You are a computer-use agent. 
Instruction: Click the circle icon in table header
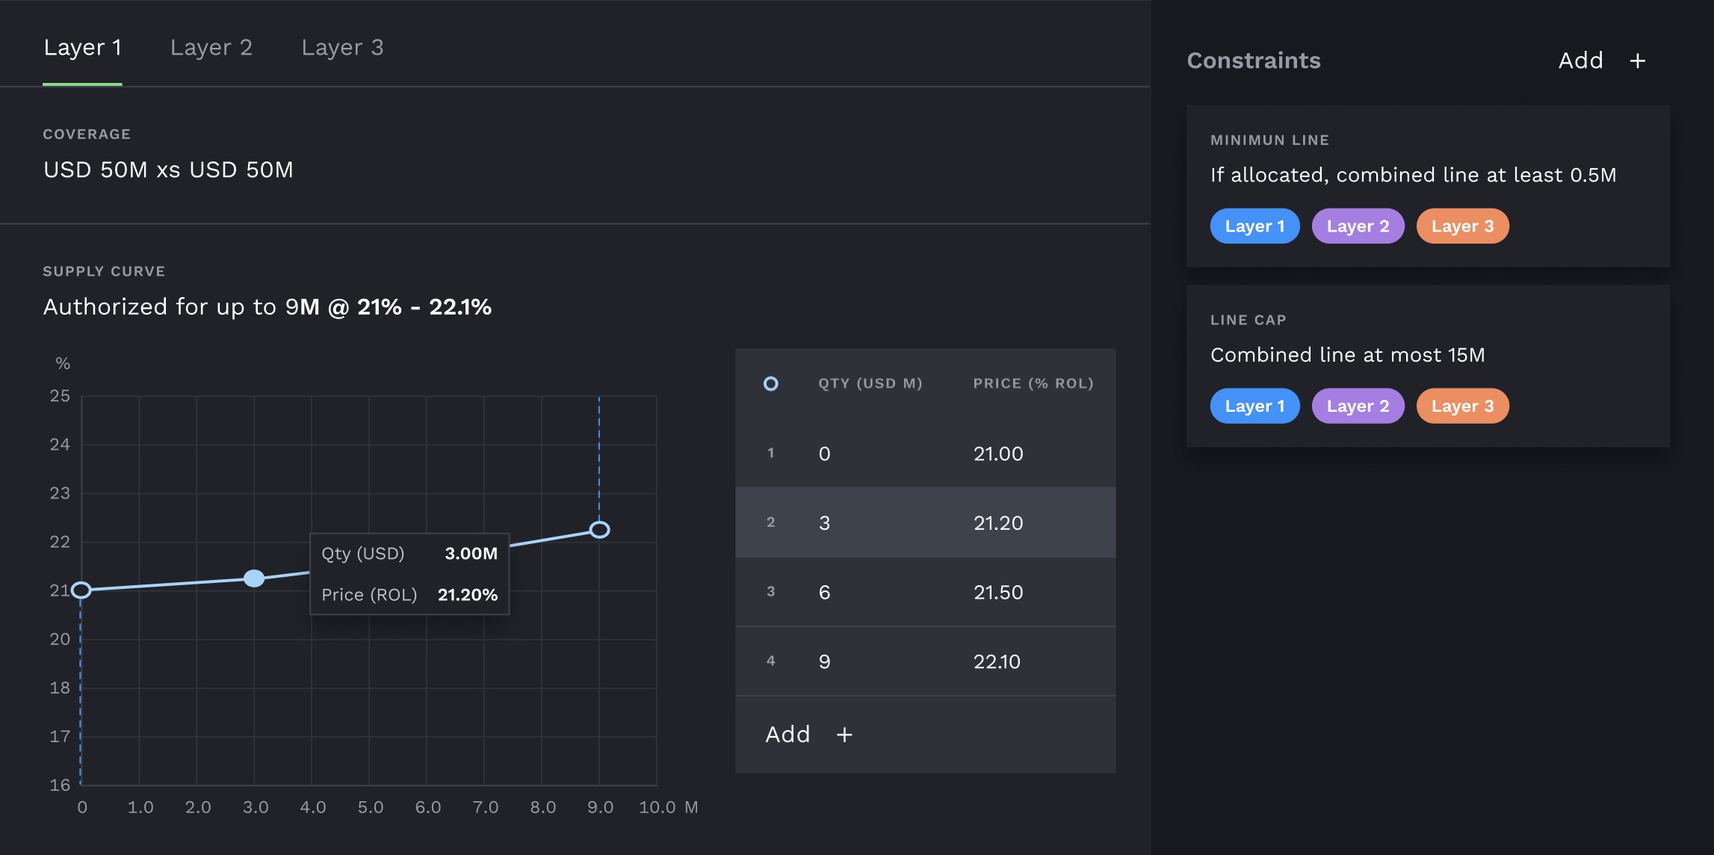[x=770, y=383]
